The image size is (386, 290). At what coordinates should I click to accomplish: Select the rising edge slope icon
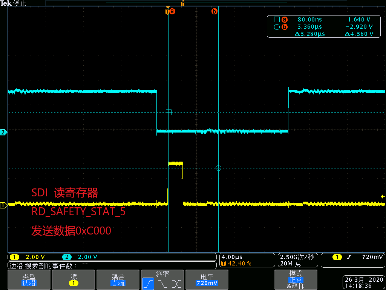click(148, 284)
